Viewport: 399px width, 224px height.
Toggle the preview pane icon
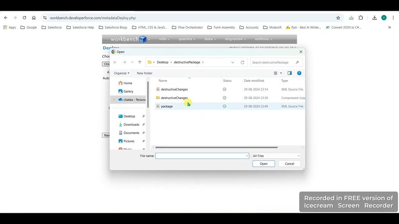point(290,73)
